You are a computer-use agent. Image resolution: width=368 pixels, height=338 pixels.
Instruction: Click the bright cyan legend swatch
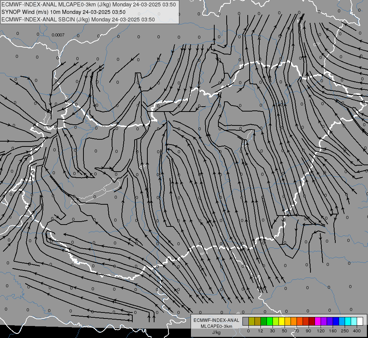(x=348, y=321)
